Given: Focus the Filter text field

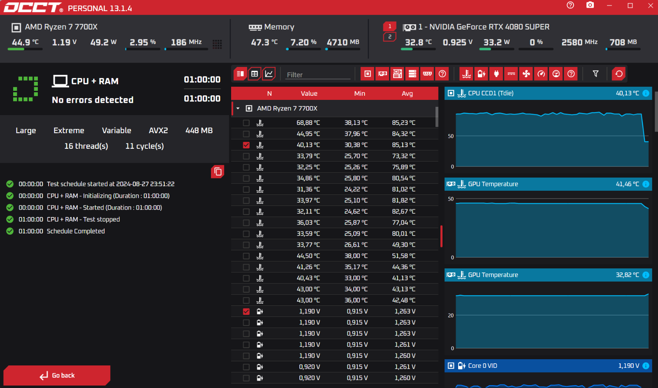Looking at the screenshot, I should tap(318, 75).
